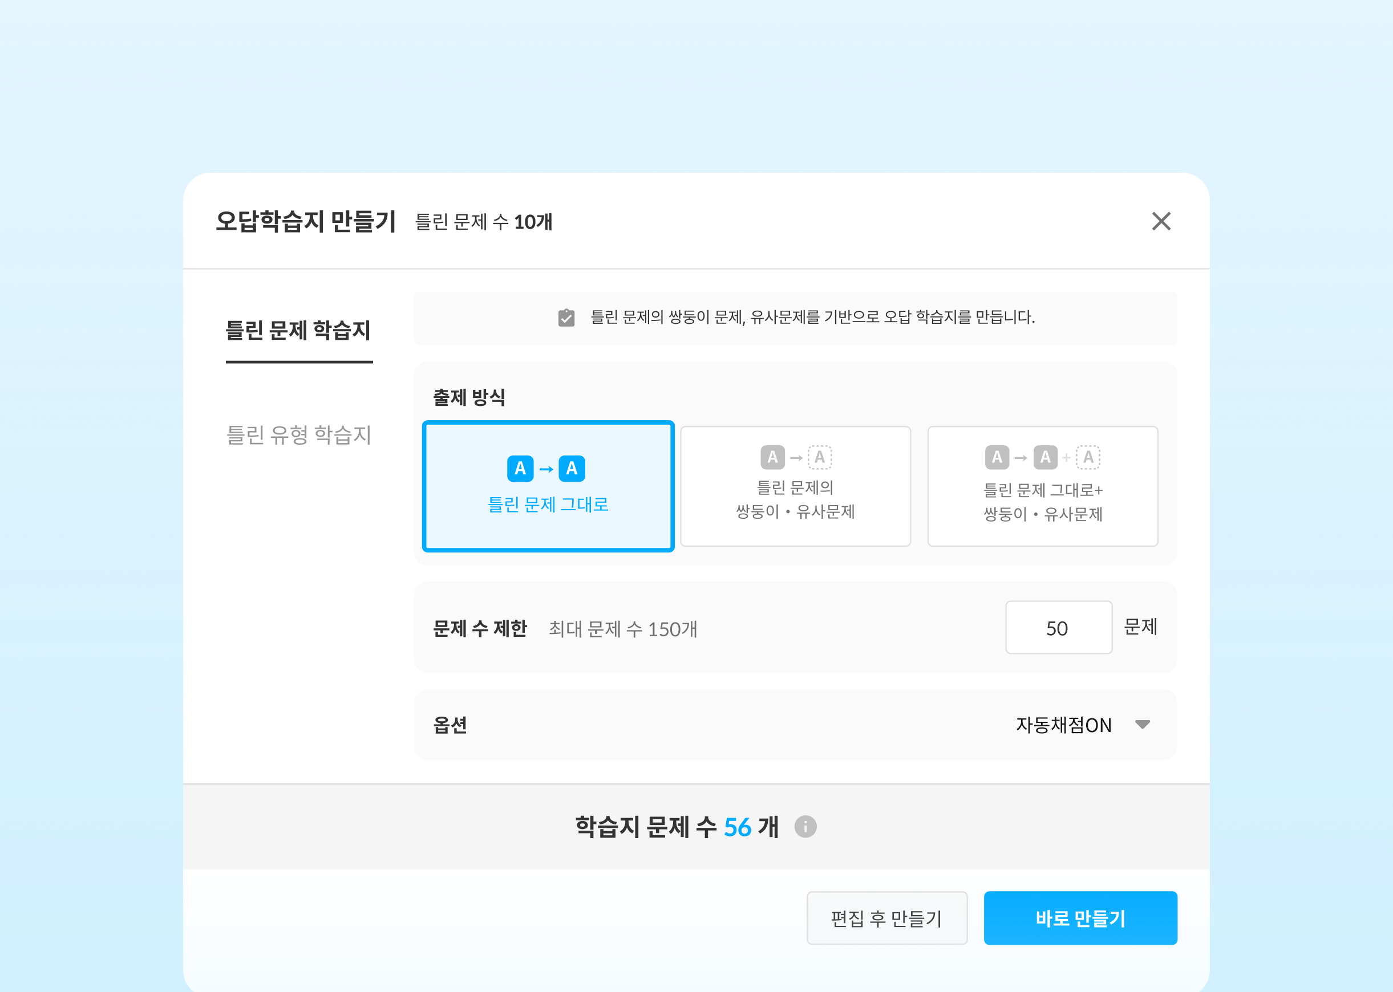The height and width of the screenshot is (992, 1393).
Task: Switch to 틀린 문제 학습지 tab
Action: pyautogui.click(x=298, y=331)
